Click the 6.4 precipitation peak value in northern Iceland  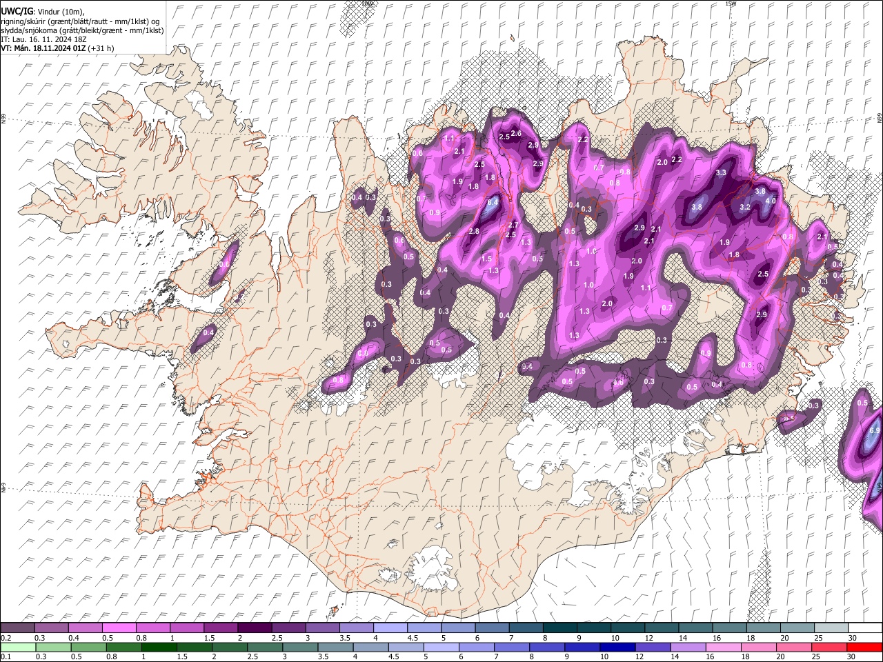(x=493, y=203)
